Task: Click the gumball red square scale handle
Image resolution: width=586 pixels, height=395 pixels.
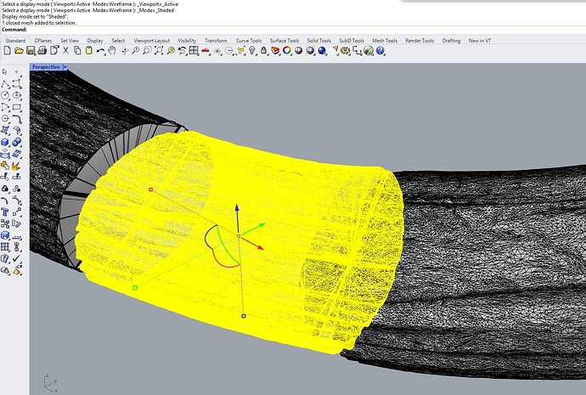Action: pos(150,189)
